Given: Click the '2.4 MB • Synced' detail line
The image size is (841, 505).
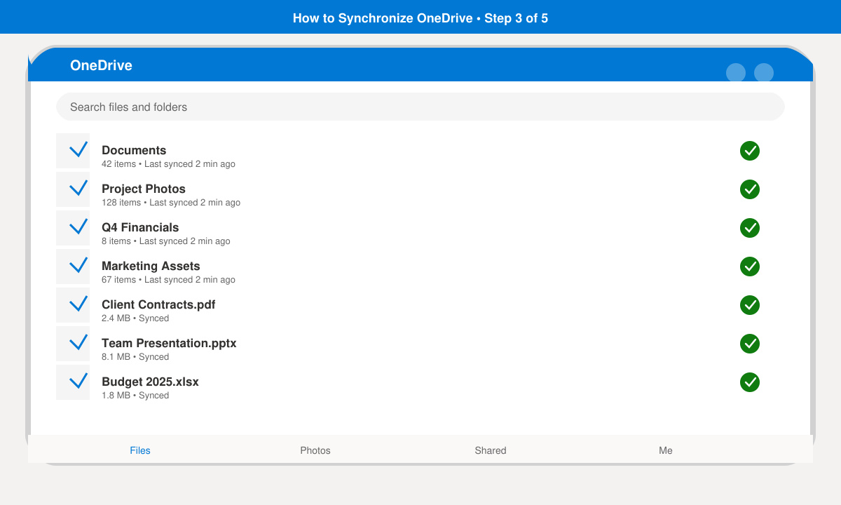Looking at the screenshot, I should tap(135, 318).
